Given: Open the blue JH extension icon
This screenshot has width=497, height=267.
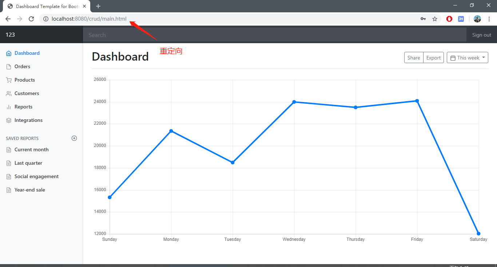Looking at the screenshot, I should 461,19.
